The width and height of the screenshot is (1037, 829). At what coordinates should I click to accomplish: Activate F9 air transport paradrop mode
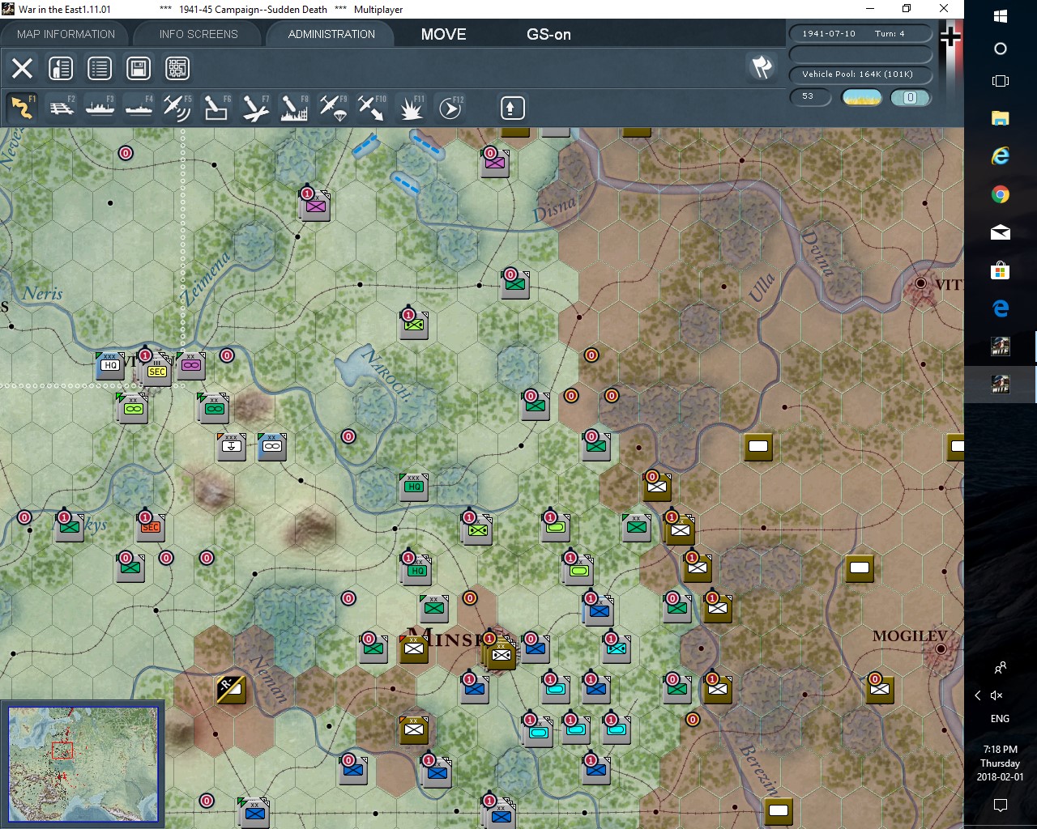coord(333,108)
